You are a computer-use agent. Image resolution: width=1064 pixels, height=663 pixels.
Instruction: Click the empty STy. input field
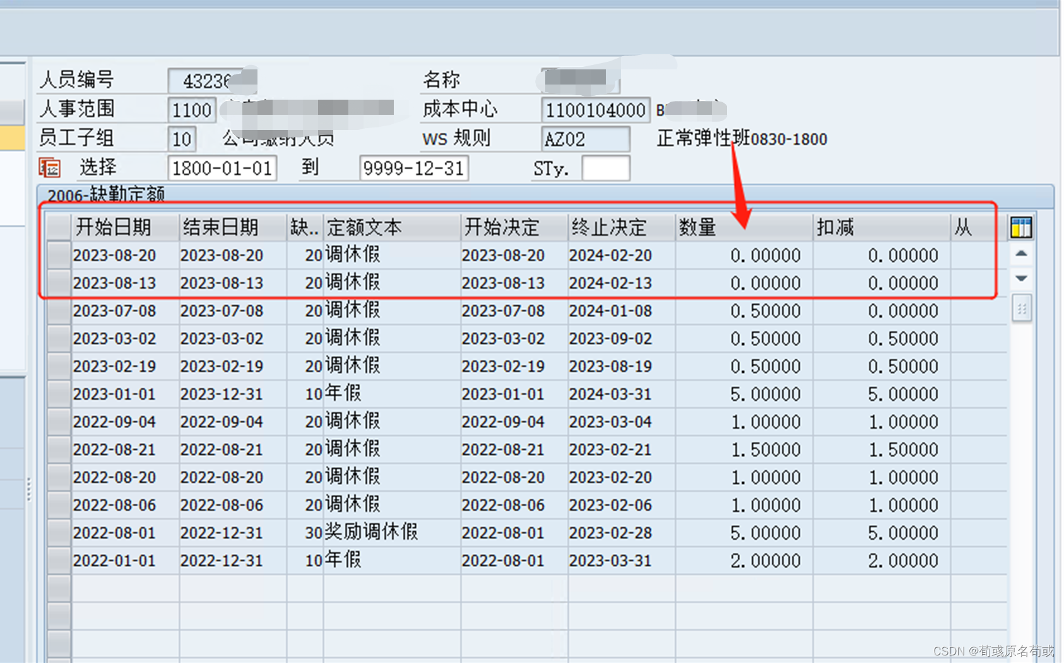606,168
